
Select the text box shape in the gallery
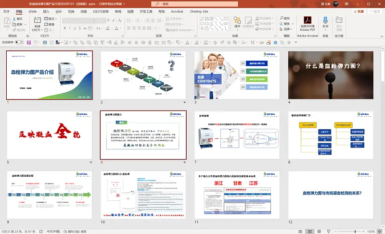[207, 19]
